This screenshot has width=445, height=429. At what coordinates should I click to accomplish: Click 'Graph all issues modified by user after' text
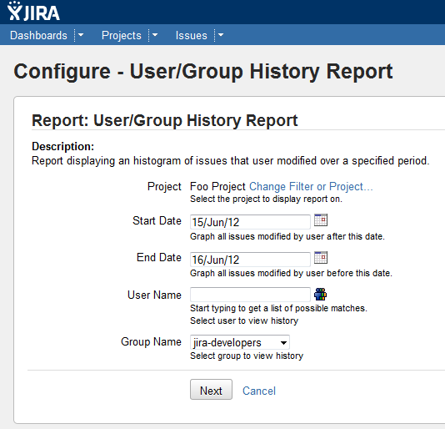(x=287, y=236)
